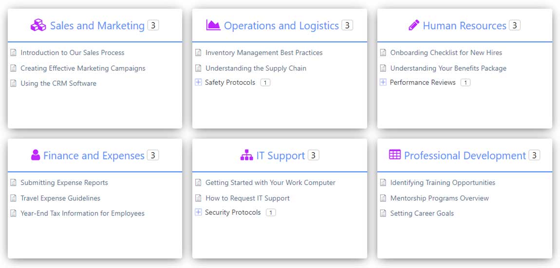Open the Human Resources category heading

coord(464,26)
